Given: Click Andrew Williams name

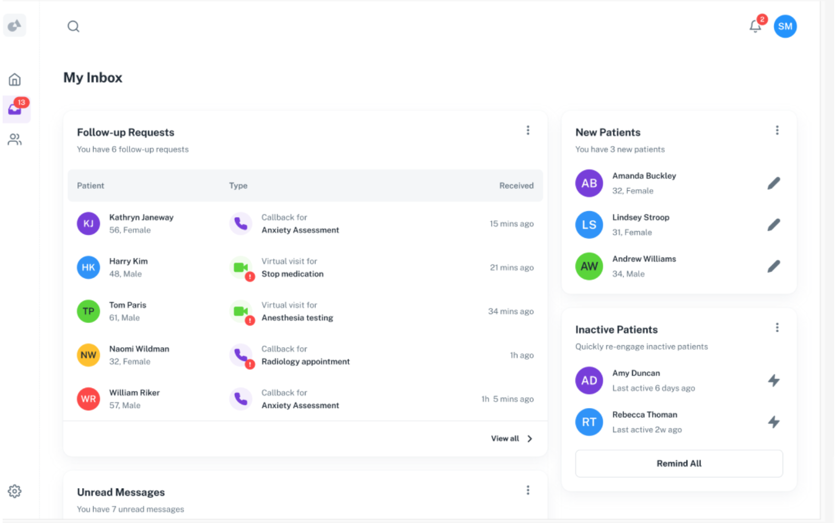Looking at the screenshot, I should pyautogui.click(x=644, y=259).
